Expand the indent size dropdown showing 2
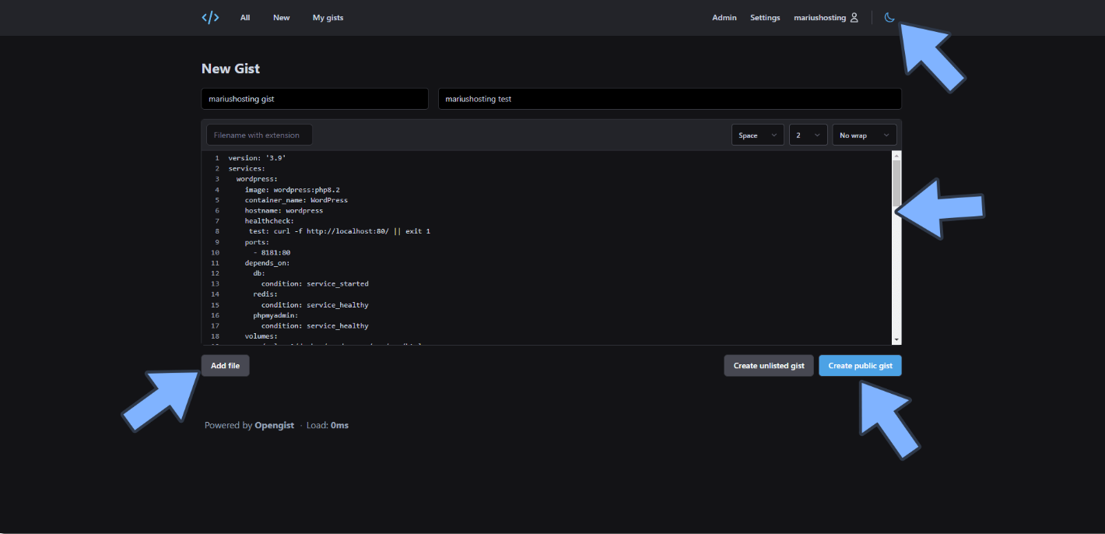 (x=808, y=135)
